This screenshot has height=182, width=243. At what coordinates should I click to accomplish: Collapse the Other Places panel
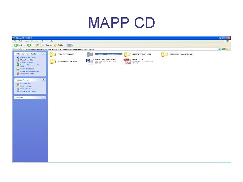point(44,80)
